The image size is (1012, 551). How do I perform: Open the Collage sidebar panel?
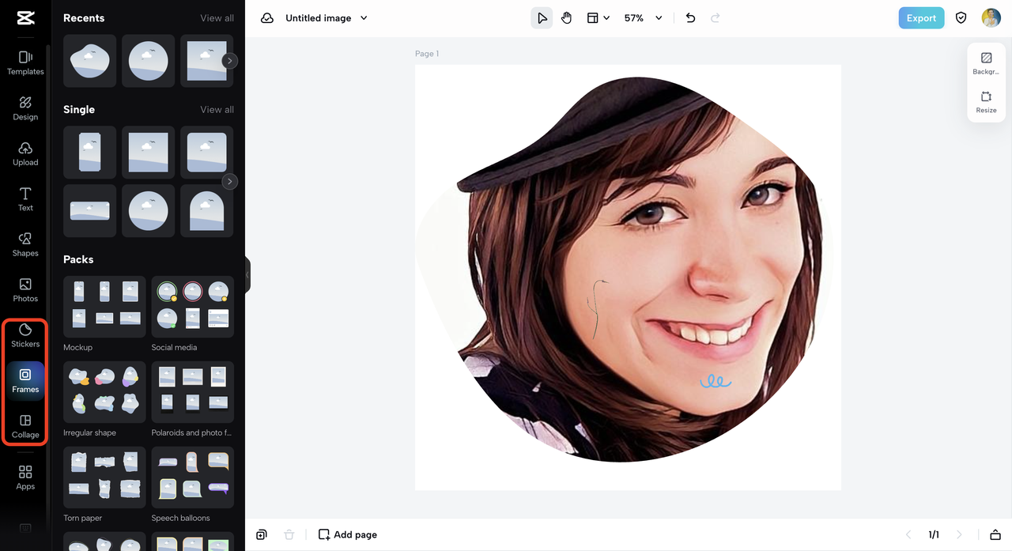[x=25, y=426]
